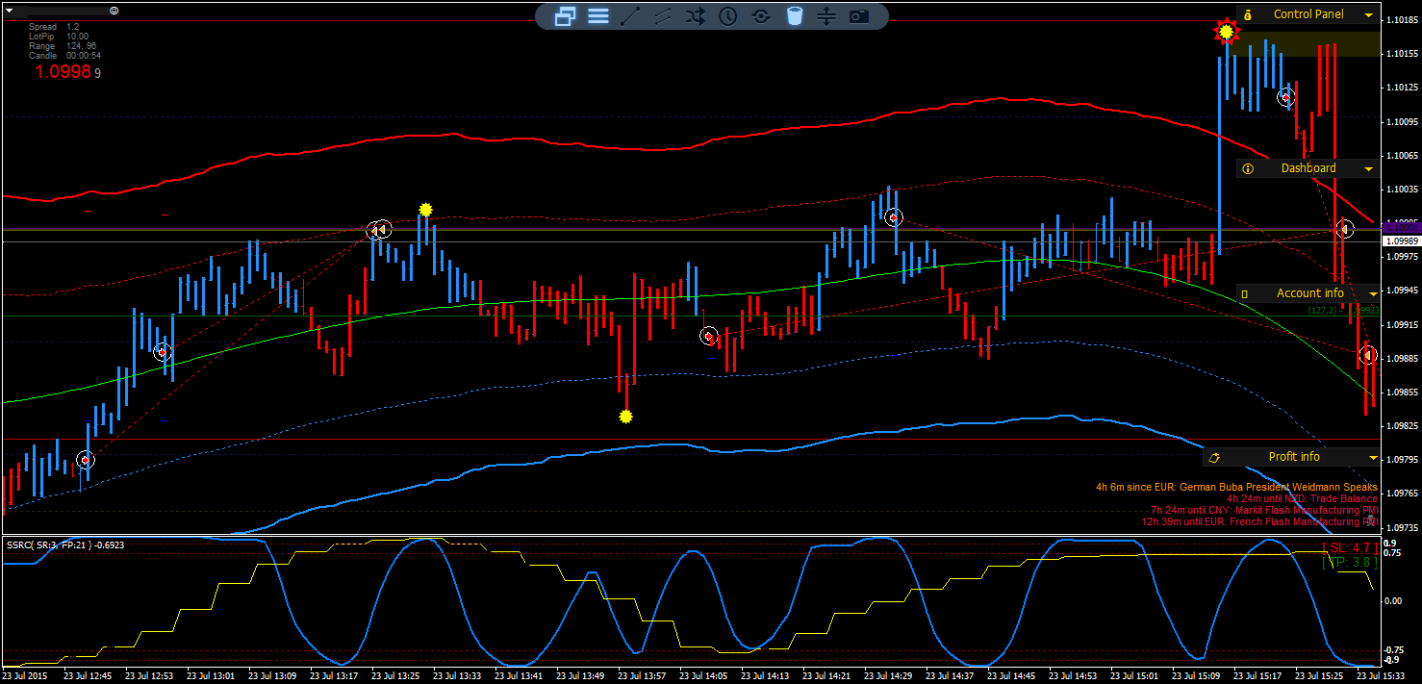
Task: Click the circled signal marker near 12:53
Action: (x=163, y=351)
